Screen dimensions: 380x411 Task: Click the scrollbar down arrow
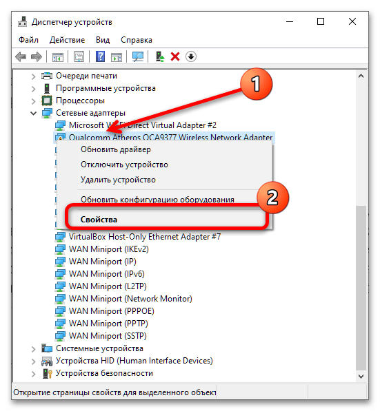(x=361, y=377)
